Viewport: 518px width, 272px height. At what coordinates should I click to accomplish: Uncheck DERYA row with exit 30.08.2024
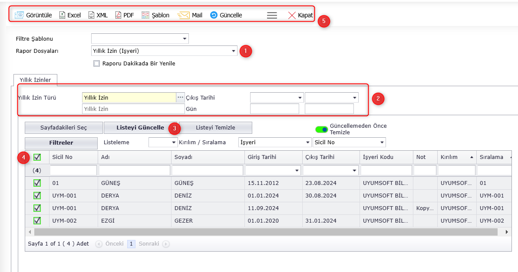tap(37, 195)
